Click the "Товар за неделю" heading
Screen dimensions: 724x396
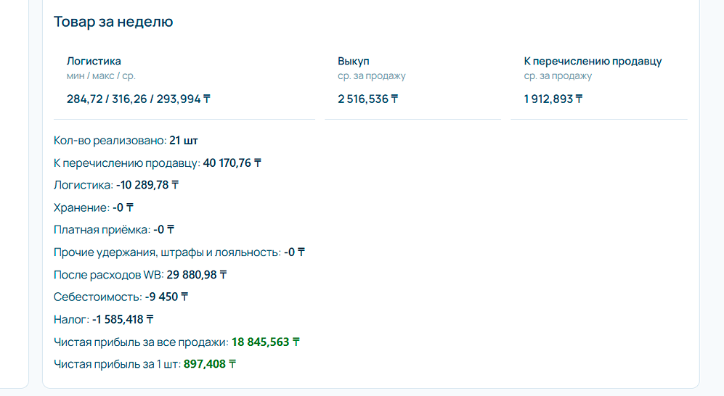pyautogui.click(x=113, y=22)
